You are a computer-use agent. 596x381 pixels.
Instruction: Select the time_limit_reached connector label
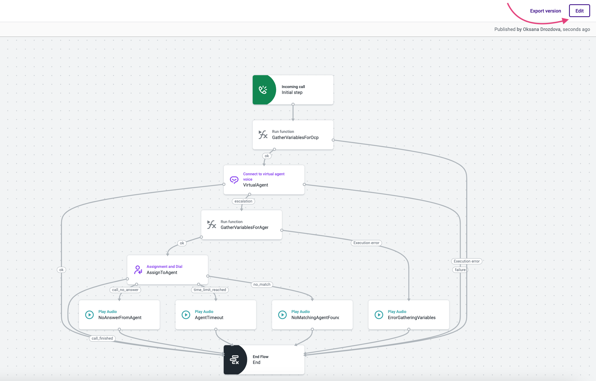coord(210,290)
